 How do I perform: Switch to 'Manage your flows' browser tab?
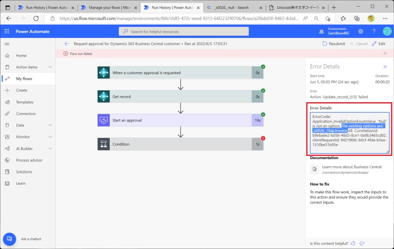point(109,8)
